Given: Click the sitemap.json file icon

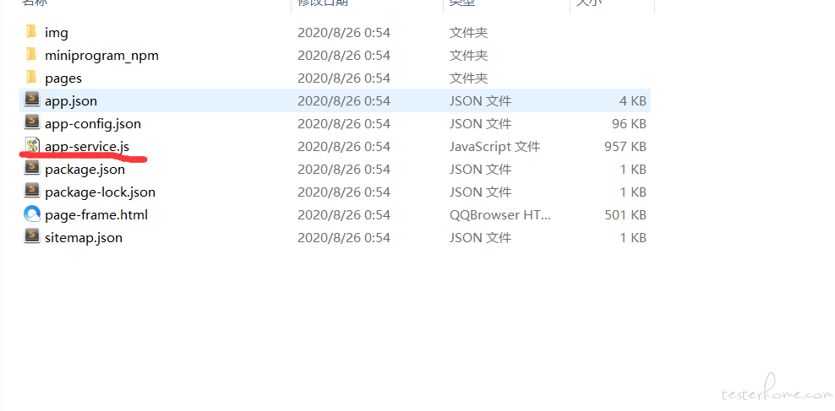Looking at the screenshot, I should coord(32,236).
